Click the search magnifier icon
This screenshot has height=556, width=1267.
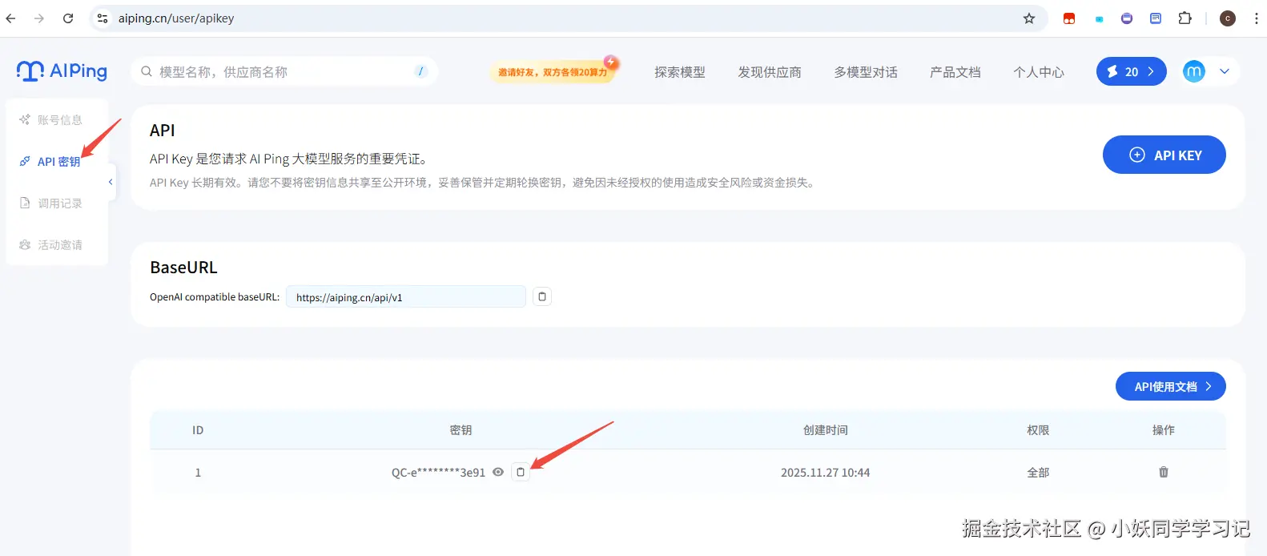click(x=147, y=71)
